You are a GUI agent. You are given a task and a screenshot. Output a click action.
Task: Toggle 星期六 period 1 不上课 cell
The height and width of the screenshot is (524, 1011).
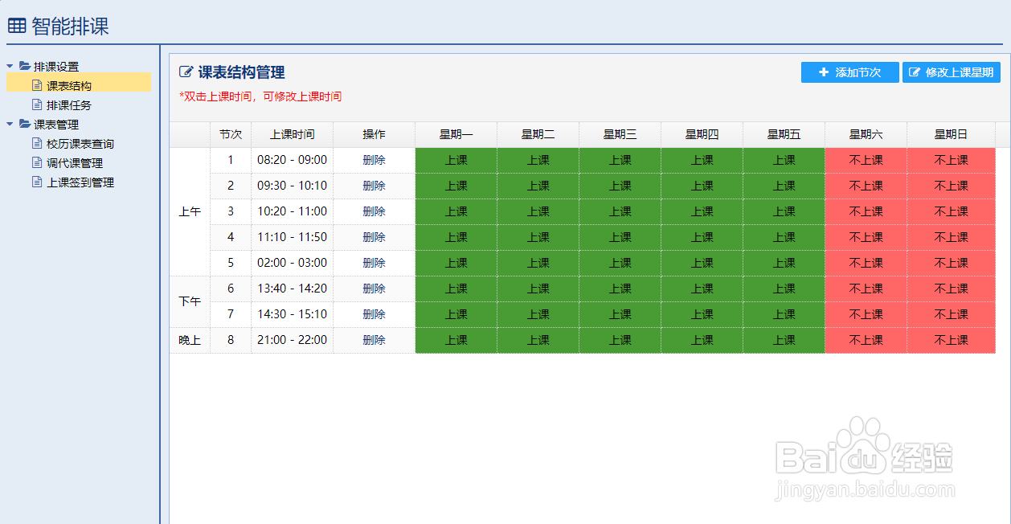point(866,160)
